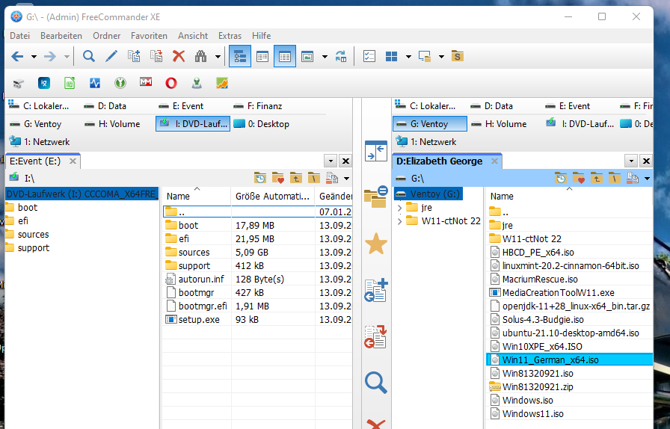Open left address bar dropdown arrow
The height and width of the screenshot is (429, 670).
point(346,179)
